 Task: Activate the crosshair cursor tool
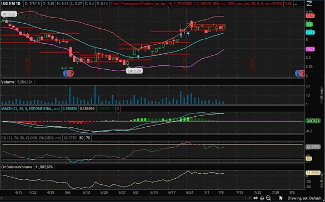pos(262,198)
